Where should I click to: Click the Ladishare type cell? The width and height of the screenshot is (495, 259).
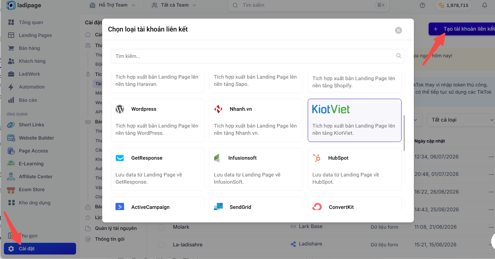pyautogui.click(x=306, y=244)
